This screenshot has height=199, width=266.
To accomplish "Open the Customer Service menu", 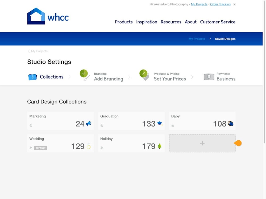I will 218,22.
